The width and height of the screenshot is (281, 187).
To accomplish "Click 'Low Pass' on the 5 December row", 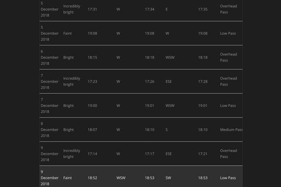I will [228, 33].
